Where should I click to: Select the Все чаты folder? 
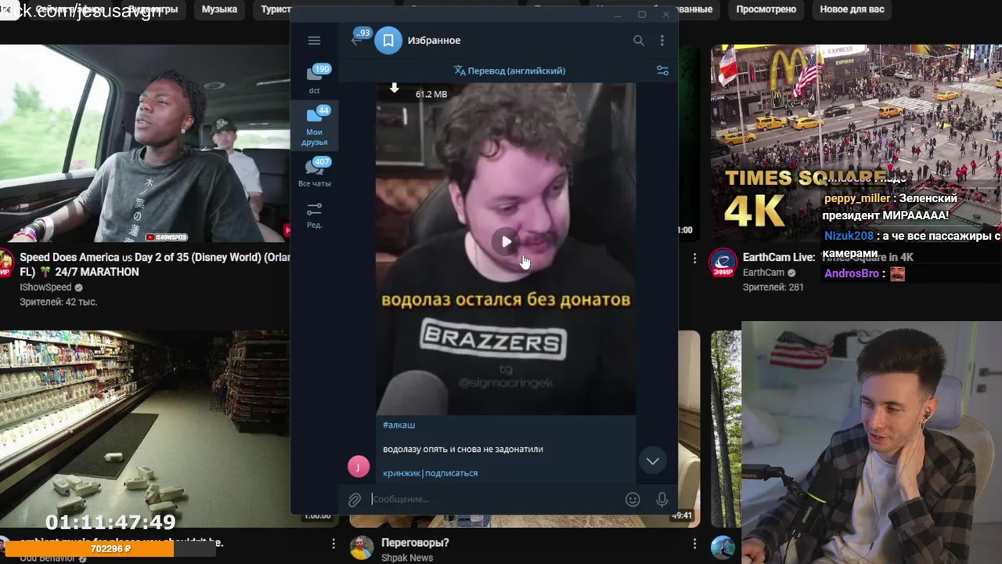[314, 172]
